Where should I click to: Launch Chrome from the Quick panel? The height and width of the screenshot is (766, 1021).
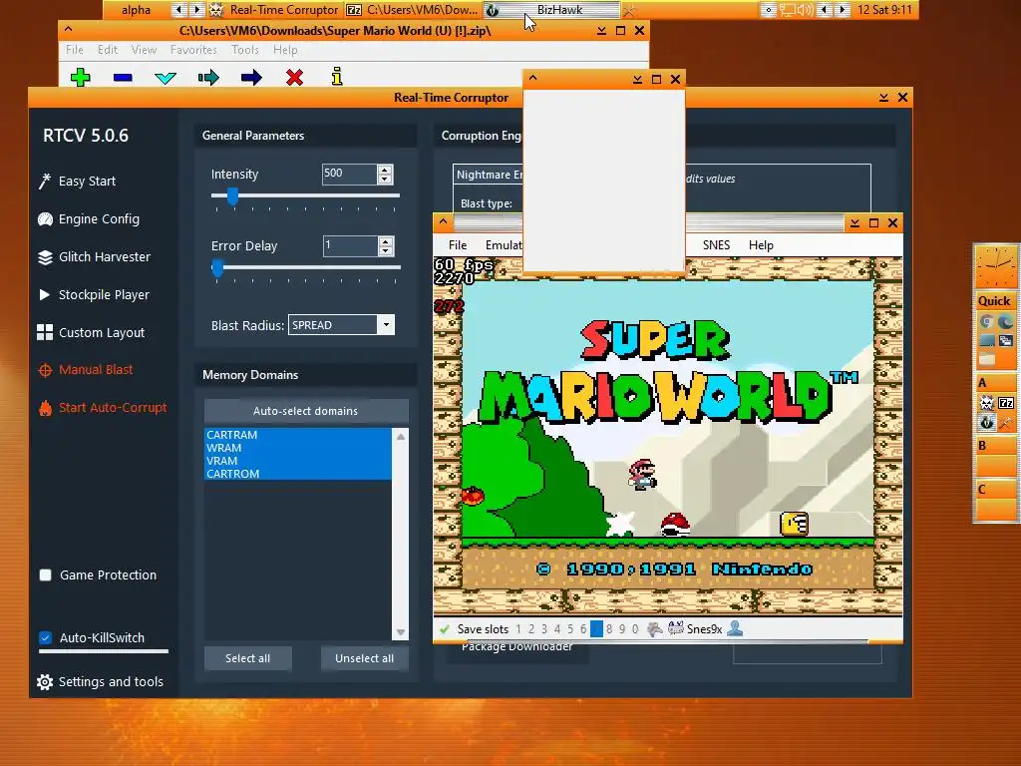click(986, 321)
